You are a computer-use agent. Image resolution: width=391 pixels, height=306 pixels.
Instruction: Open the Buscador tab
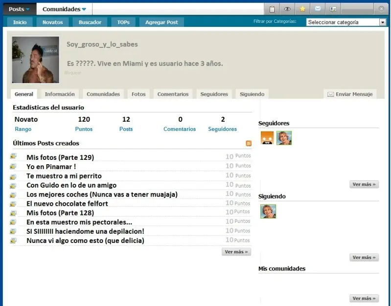click(x=90, y=22)
